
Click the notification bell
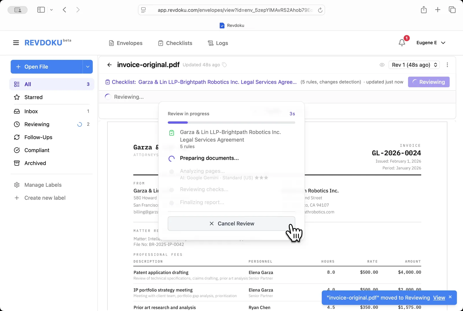(x=402, y=42)
